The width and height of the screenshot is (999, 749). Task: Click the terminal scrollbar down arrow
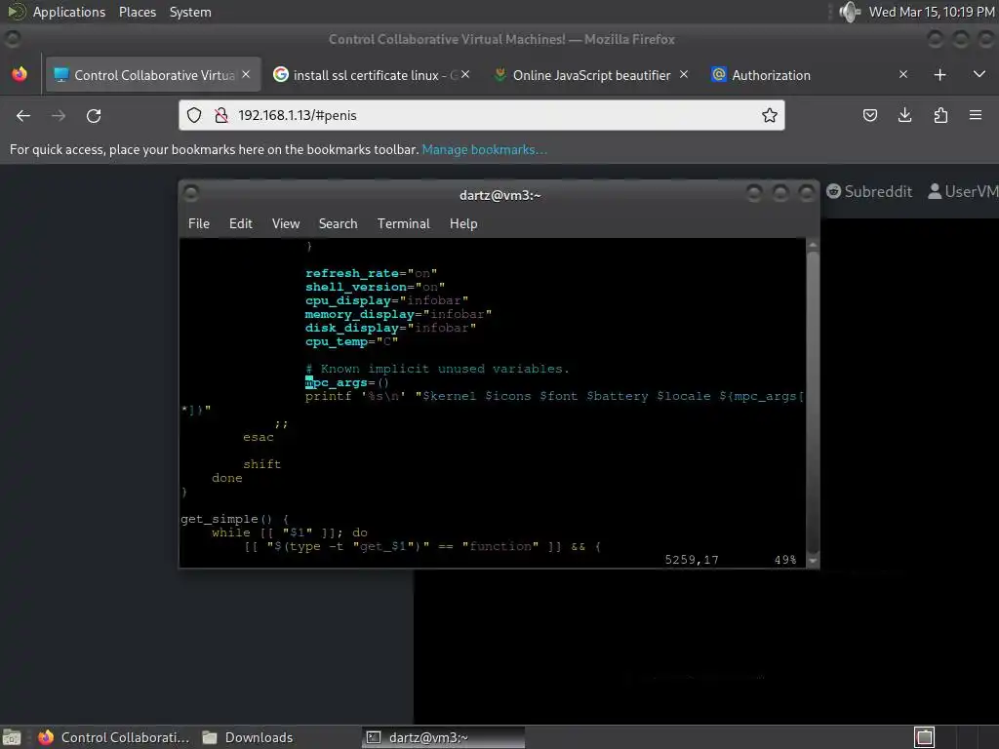pos(813,561)
